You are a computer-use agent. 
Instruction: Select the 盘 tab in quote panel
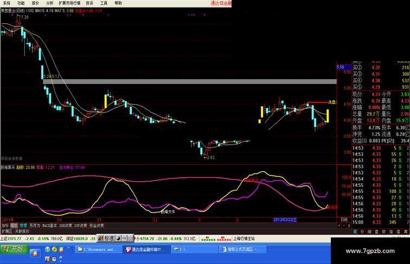click(376, 231)
